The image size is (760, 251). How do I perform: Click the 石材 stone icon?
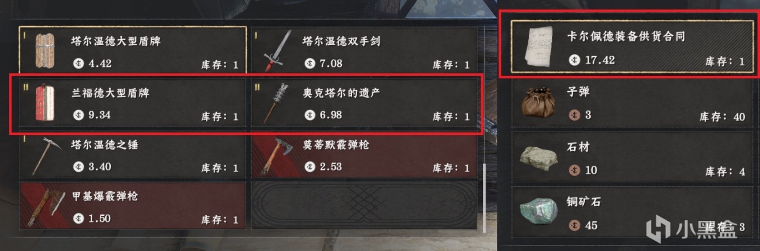[x=538, y=157]
